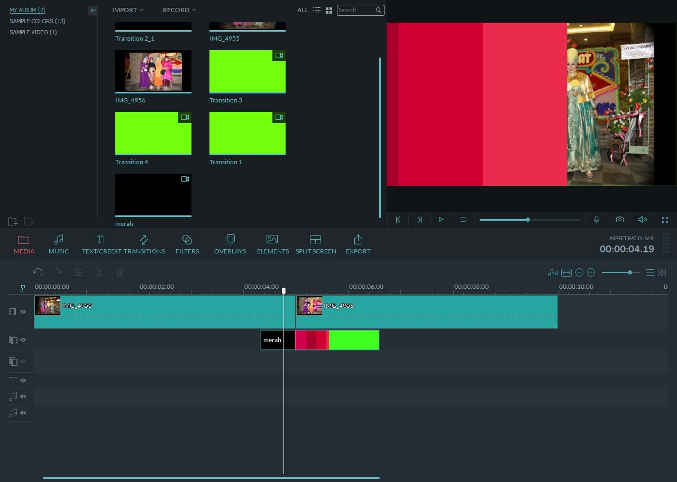The image size is (677, 482).
Task: Open the Record dropdown menu
Action: (179, 10)
